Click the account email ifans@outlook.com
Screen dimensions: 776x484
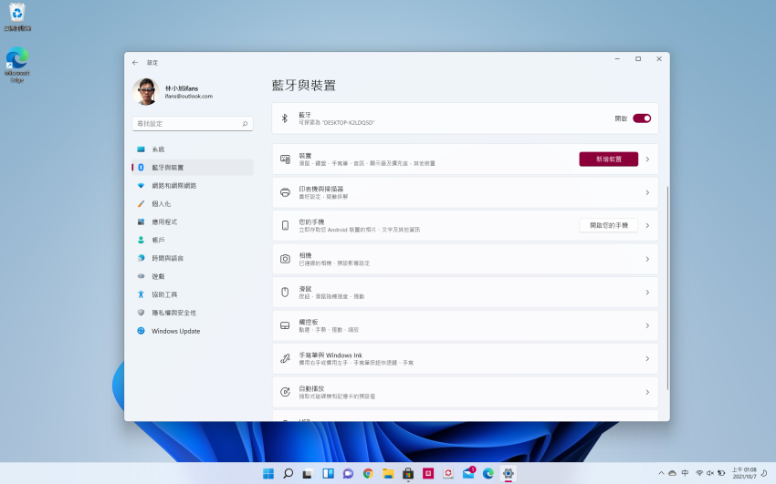(189, 97)
